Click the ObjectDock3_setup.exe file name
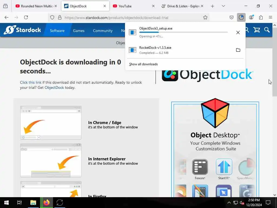The image size is (277, 208). 156,28
